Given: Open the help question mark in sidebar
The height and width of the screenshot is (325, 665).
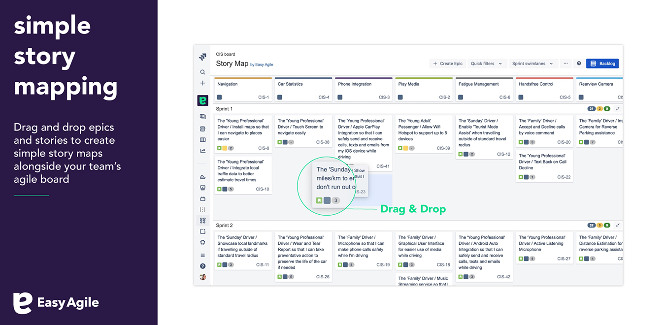Looking at the screenshot, I should pos(202,266).
